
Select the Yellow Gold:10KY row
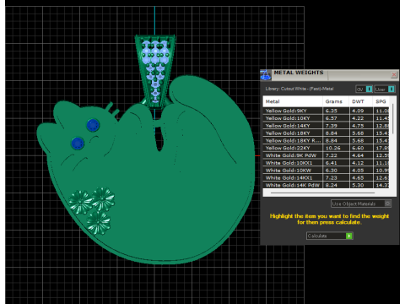point(327,118)
